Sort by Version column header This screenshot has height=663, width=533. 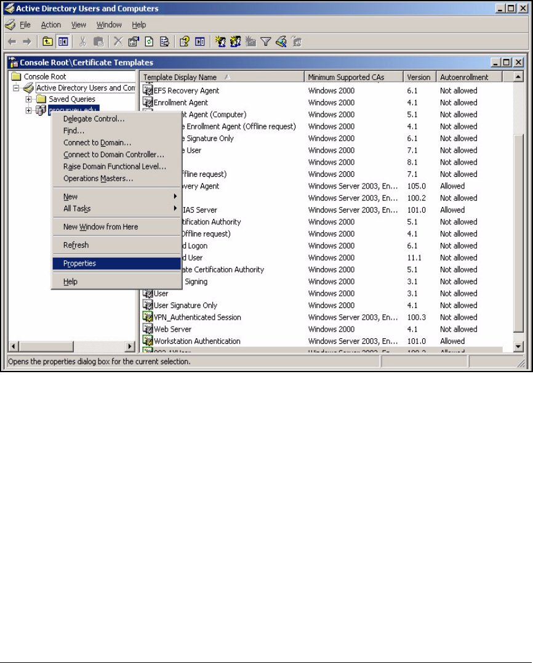tap(419, 77)
